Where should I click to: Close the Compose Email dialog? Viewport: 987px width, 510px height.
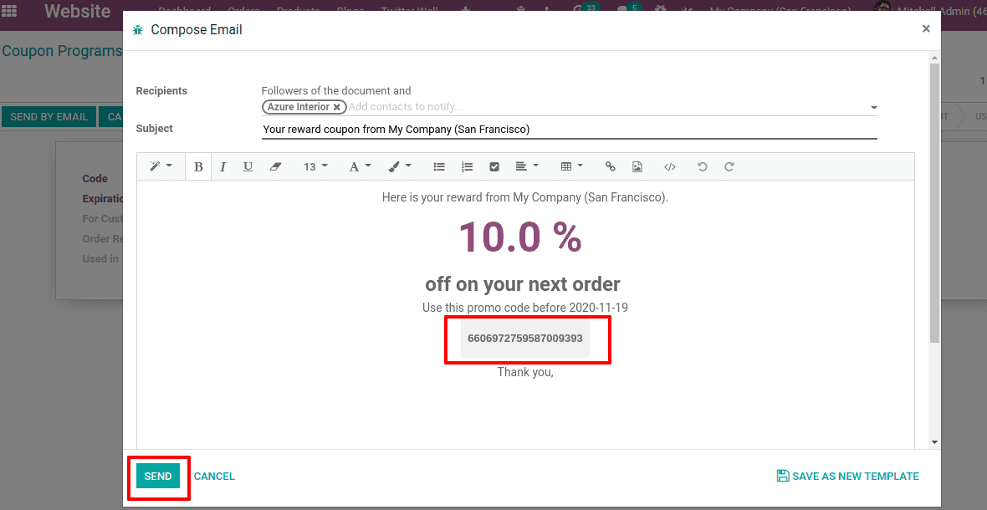pyautogui.click(x=926, y=28)
